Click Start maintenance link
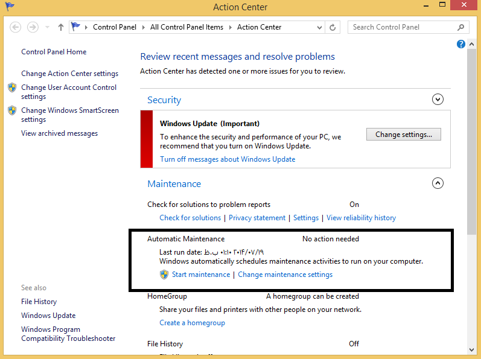Image resolution: width=481 pixels, height=359 pixels. pos(201,275)
